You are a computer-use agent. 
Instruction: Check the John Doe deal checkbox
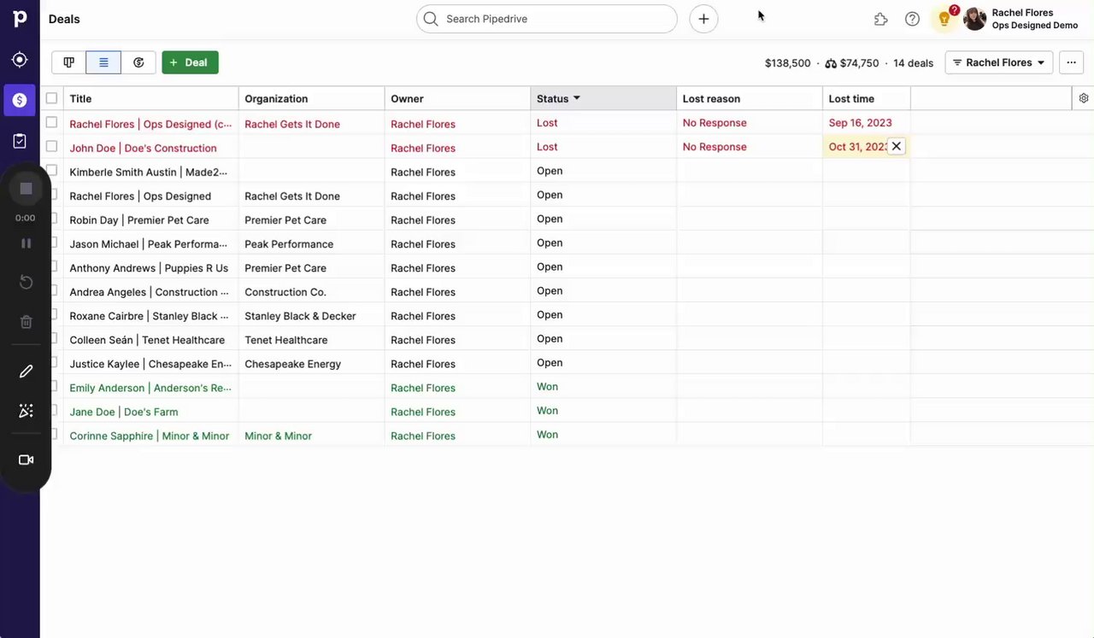pyautogui.click(x=51, y=147)
